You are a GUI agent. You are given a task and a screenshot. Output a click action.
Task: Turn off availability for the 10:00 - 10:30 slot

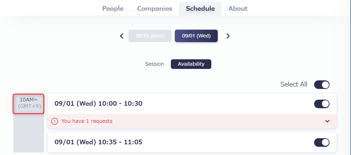tap(322, 104)
